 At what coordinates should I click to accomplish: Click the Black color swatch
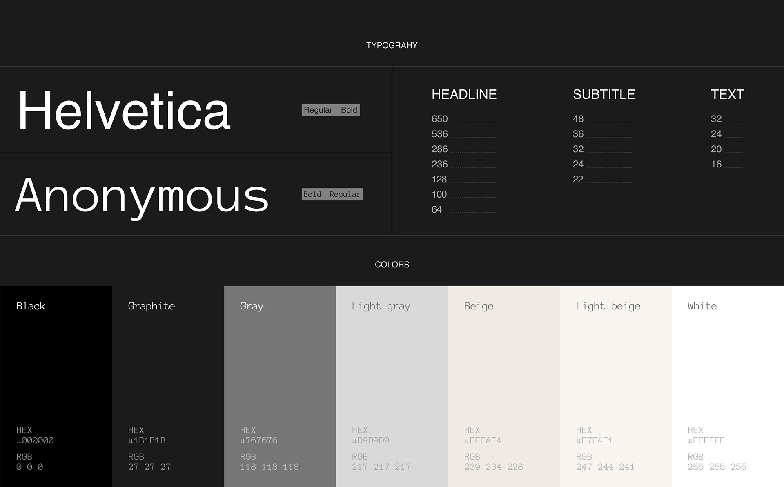[x=56, y=367]
